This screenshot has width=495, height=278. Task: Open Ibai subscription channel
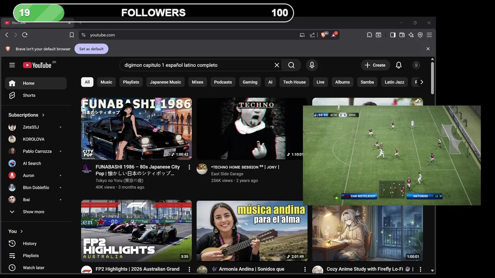(36, 200)
